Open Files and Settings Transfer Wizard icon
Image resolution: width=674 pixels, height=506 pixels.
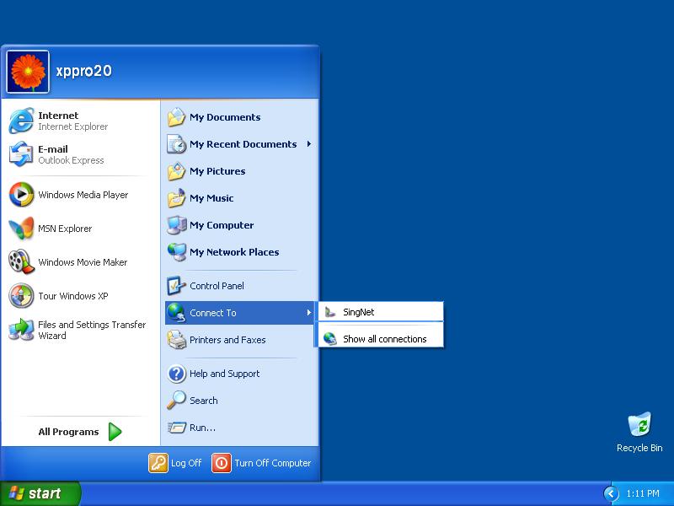point(21,330)
